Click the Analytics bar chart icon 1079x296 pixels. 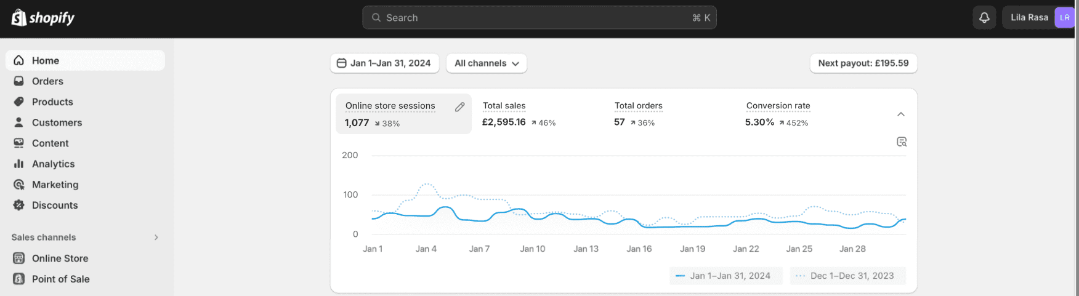(x=19, y=164)
